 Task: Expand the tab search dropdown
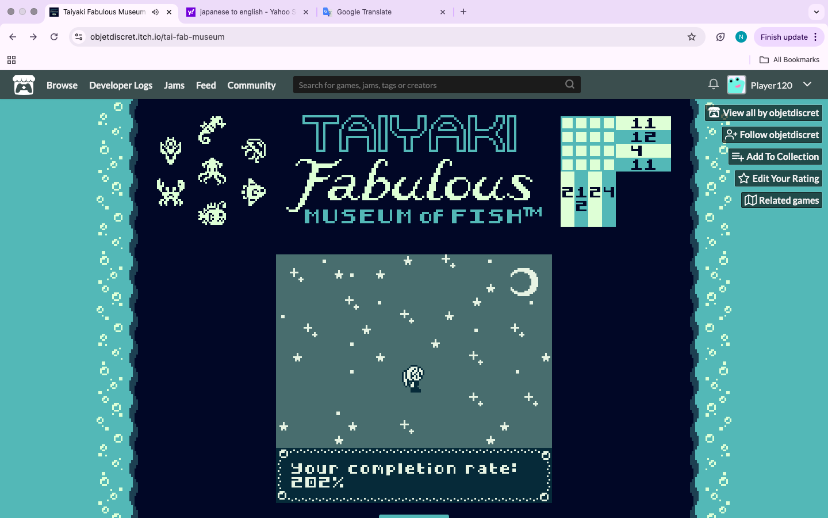pos(816,12)
